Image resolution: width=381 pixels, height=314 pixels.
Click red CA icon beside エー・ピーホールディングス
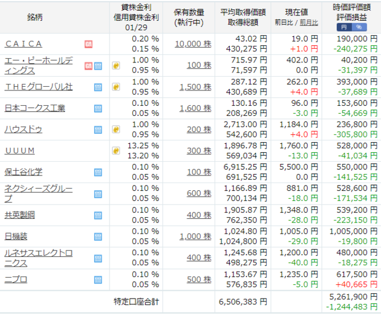pyautogui.click(x=89, y=66)
